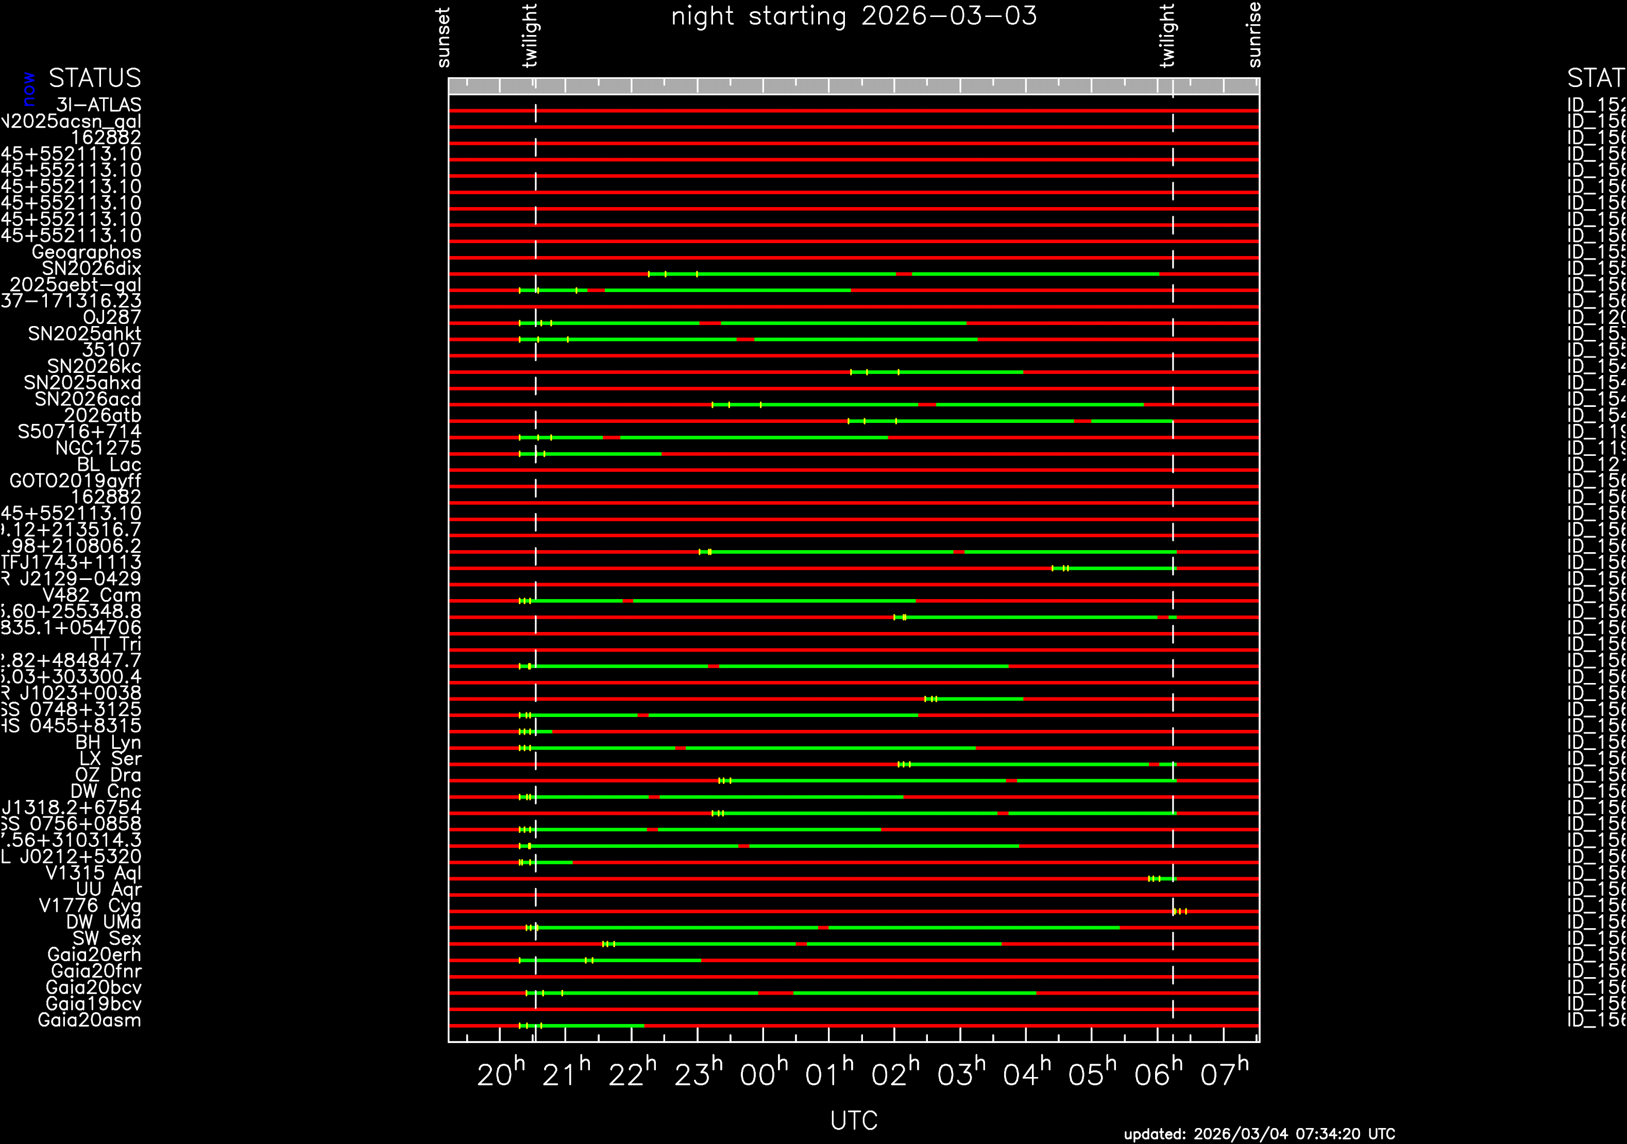
Task: Click the left STATUS column header
Action: click(x=95, y=78)
